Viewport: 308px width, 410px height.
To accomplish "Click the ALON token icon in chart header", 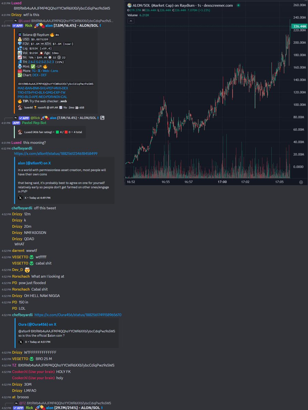I will pyautogui.click(x=129, y=5).
